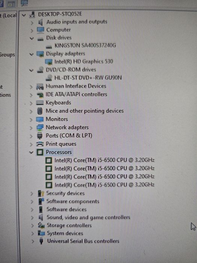197x263 pixels.
Task: Expand the Keyboards category
Action: click(x=31, y=103)
